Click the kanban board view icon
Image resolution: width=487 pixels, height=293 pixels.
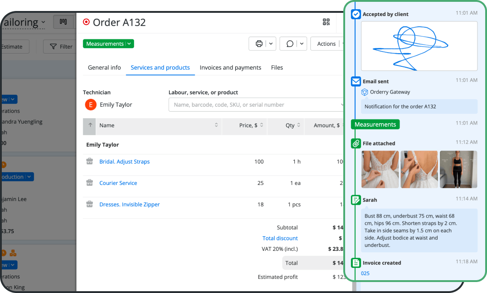tap(63, 22)
